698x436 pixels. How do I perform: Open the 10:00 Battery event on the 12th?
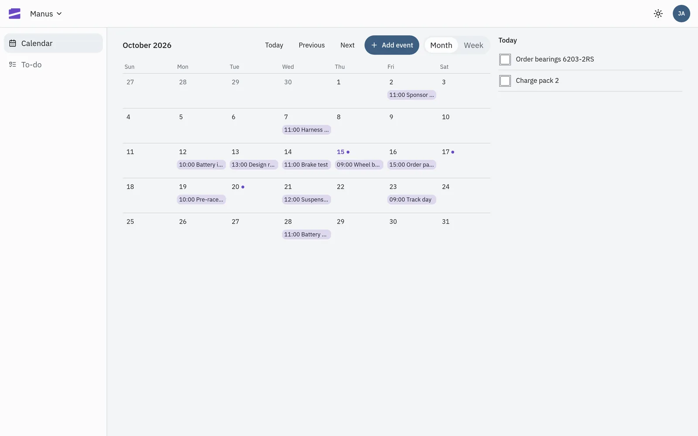pos(201,164)
